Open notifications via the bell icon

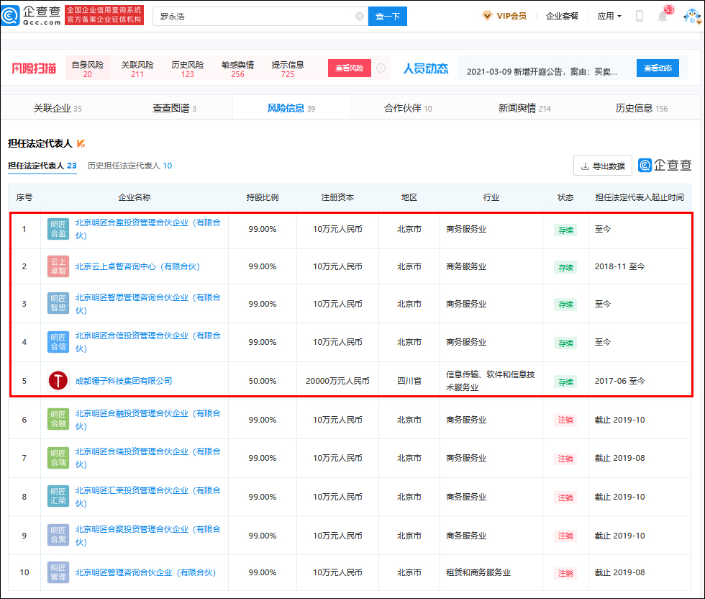pyautogui.click(x=662, y=17)
